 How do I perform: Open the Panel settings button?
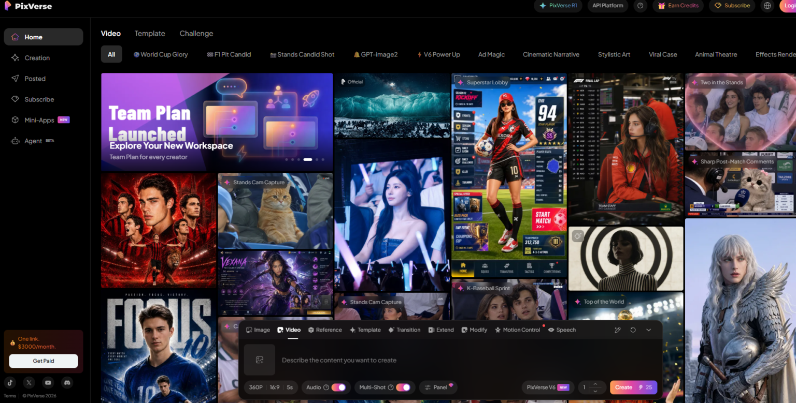click(438, 387)
